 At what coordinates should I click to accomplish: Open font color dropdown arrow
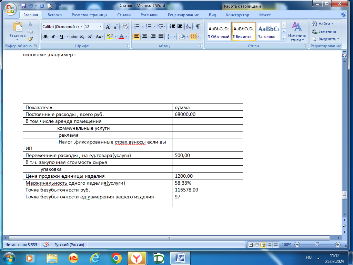(x=127, y=37)
